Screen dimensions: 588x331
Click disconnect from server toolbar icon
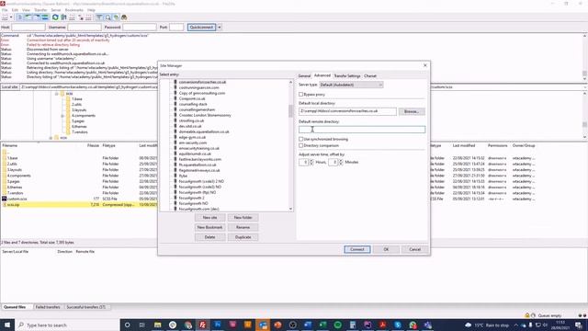pos(81,17)
